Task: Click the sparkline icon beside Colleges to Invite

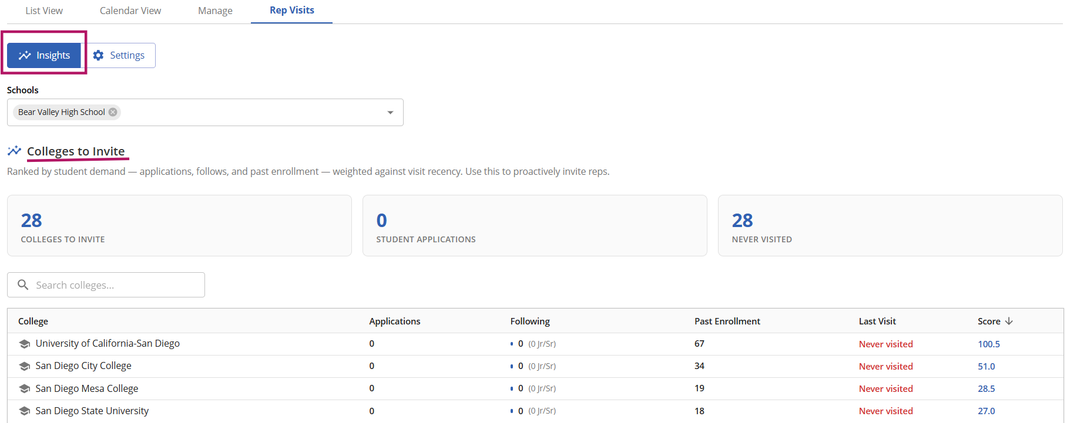Action: click(x=14, y=151)
